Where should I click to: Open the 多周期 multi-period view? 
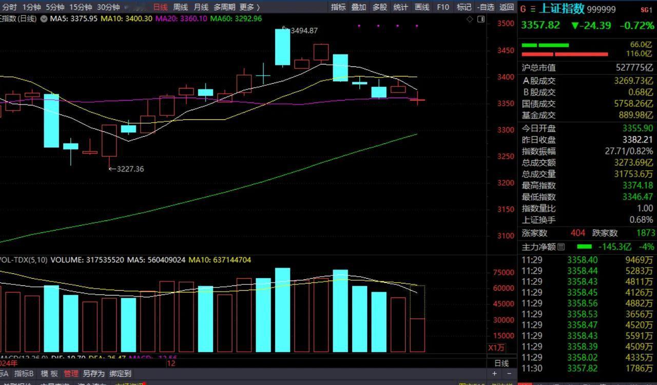coord(224,7)
